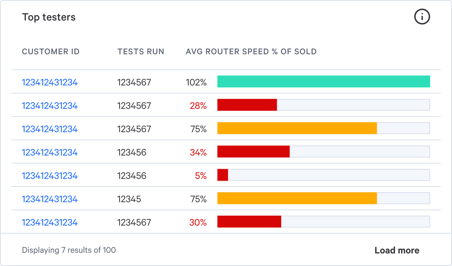Screen dimensions: 452x266
Task: Open the customer ID link with 12345 tests run
Action: point(50,199)
